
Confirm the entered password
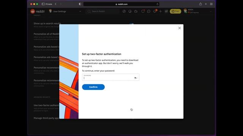93,87
